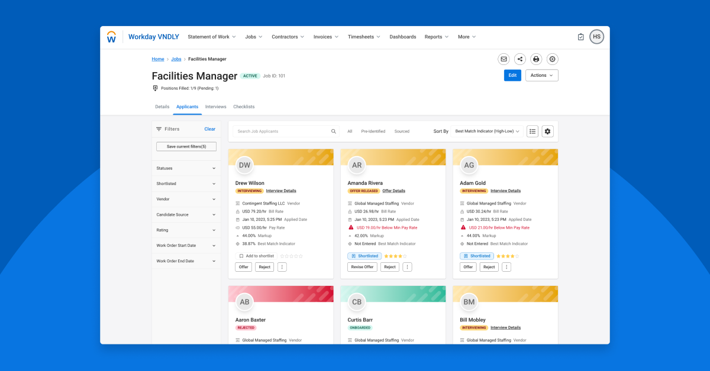This screenshot has width=710, height=371.
Task: Toggle Add to shortlist for Drew Wilson
Action: (256, 256)
